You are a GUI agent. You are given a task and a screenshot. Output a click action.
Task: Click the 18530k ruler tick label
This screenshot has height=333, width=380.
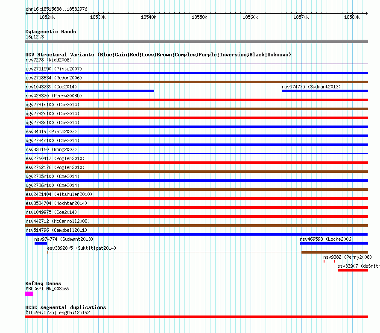point(98,17)
